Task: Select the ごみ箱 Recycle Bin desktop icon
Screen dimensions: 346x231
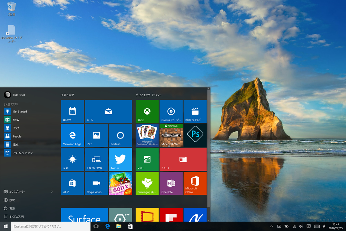Action: click(11, 9)
